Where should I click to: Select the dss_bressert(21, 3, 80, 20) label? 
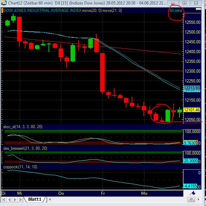coord(25,148)
